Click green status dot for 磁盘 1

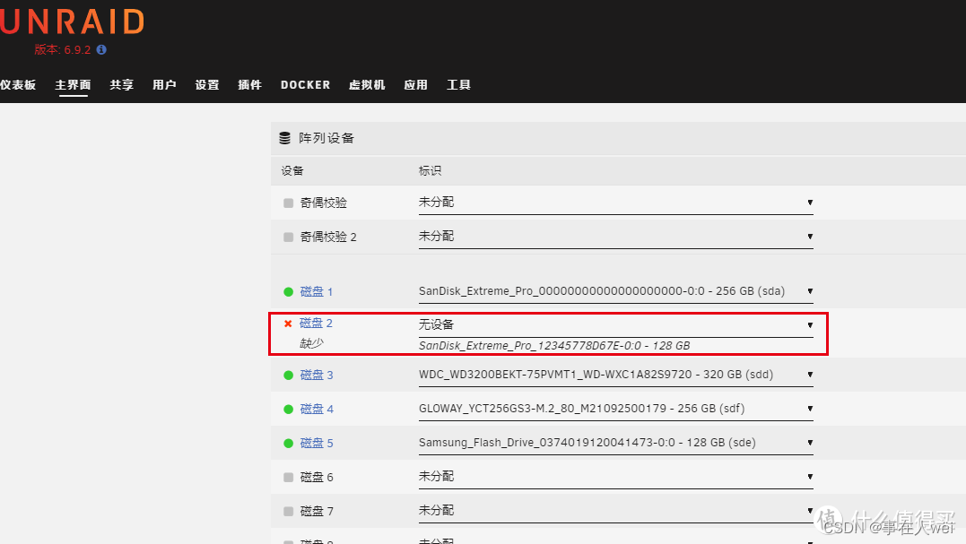pos(288,291)
